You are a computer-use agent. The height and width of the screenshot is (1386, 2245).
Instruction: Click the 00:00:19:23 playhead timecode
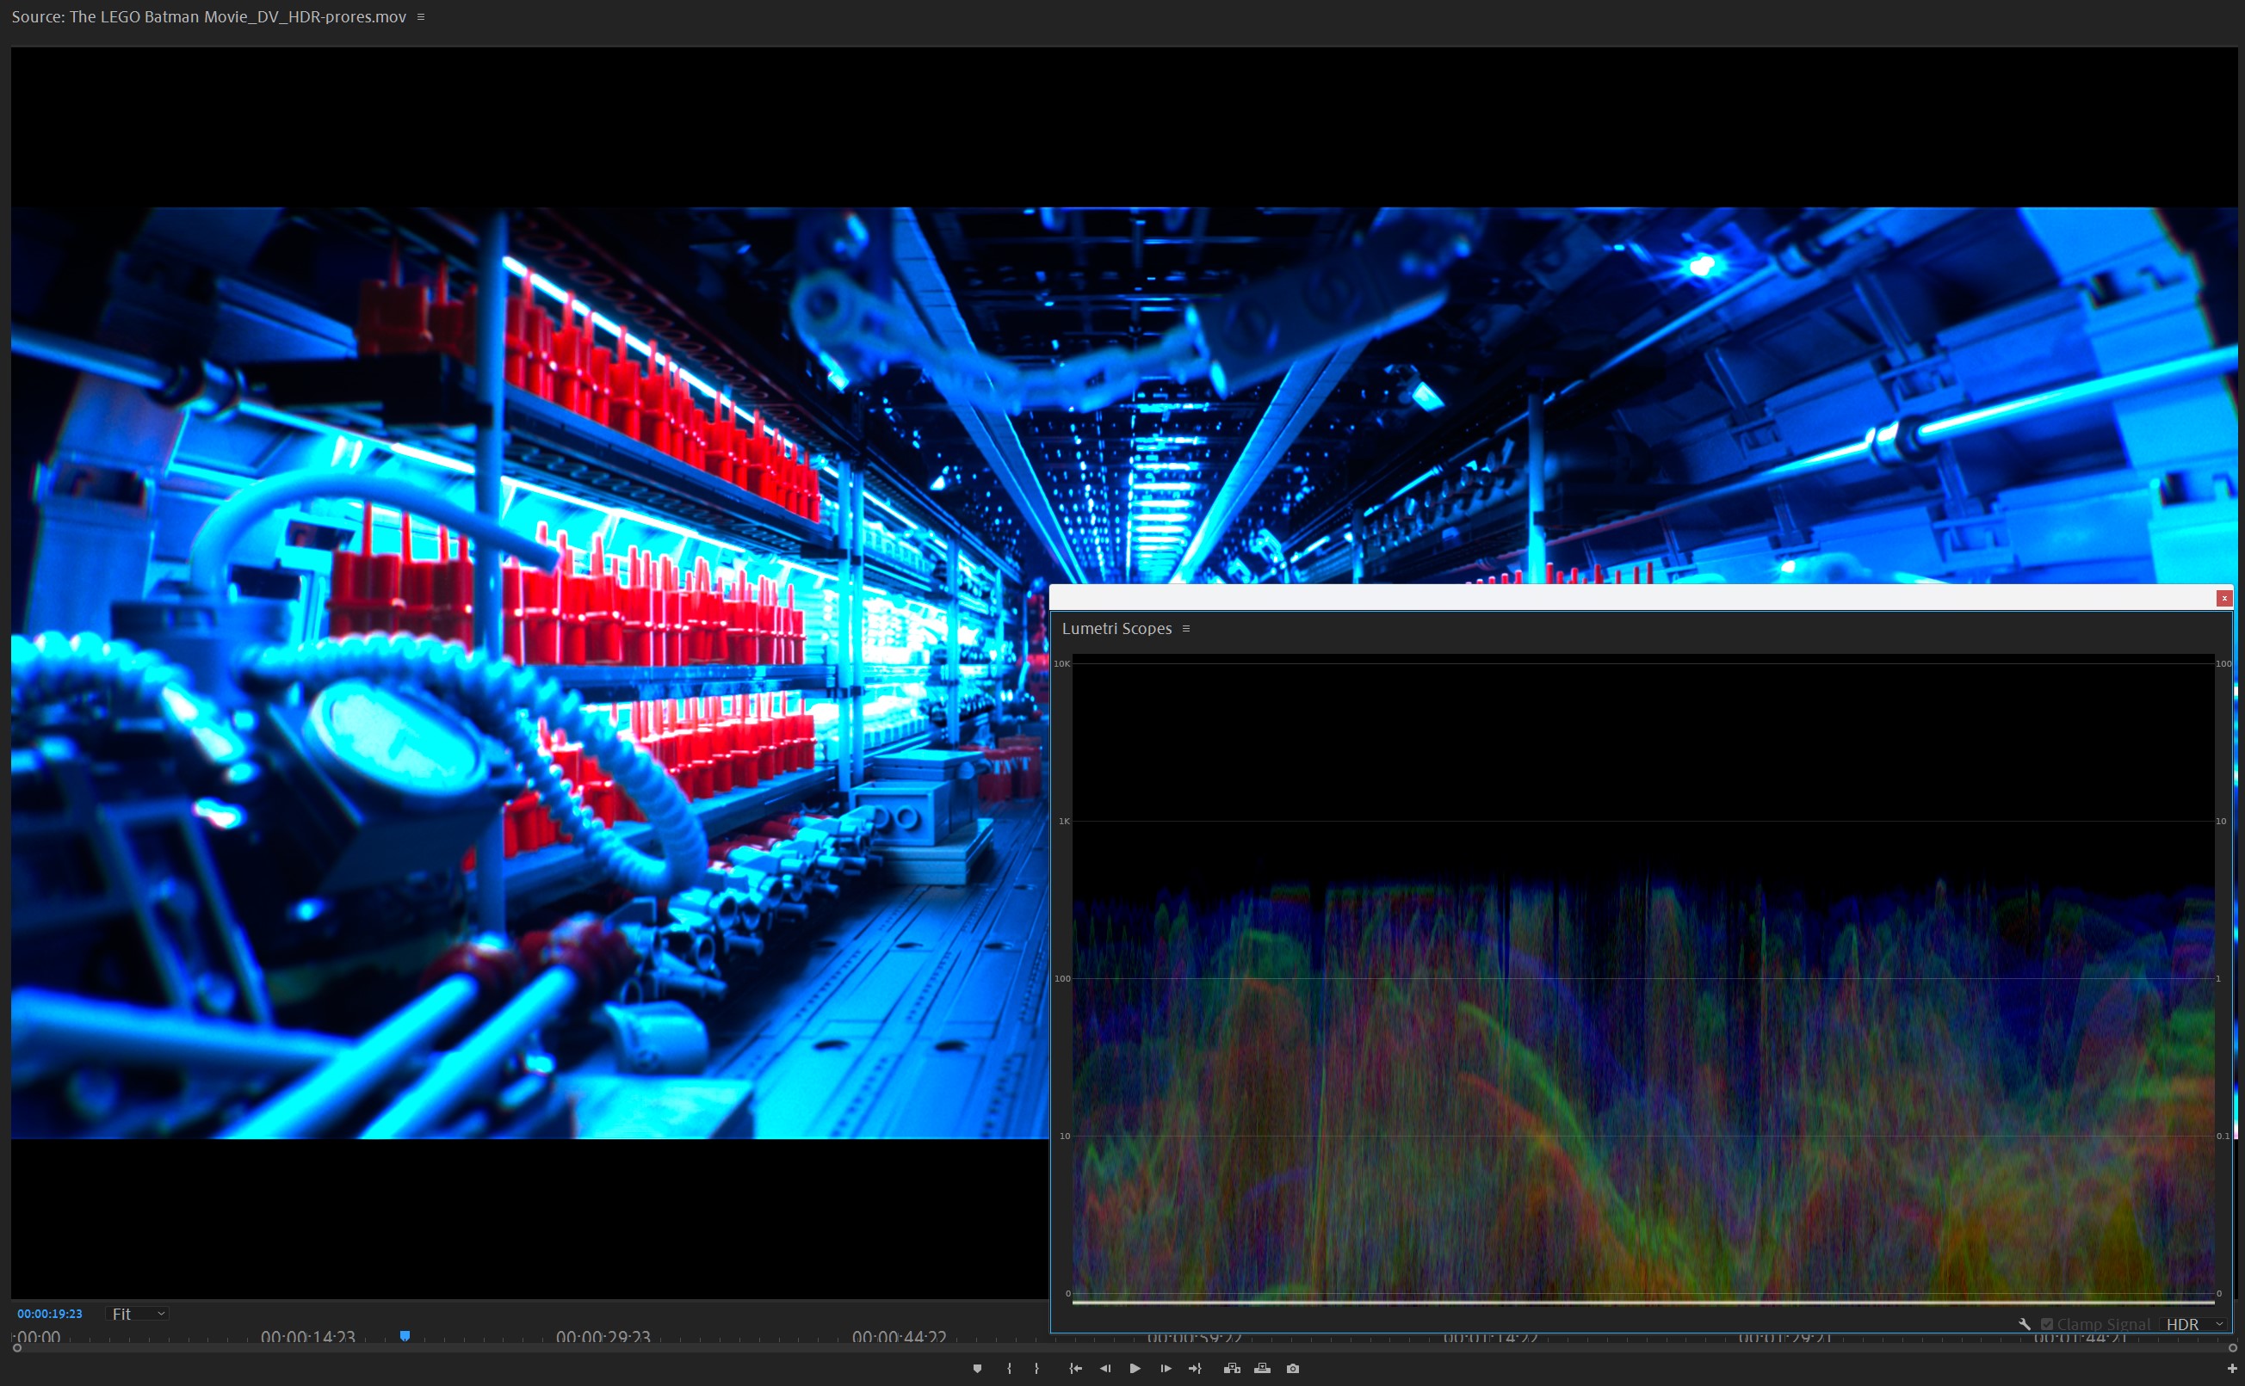50,1314
